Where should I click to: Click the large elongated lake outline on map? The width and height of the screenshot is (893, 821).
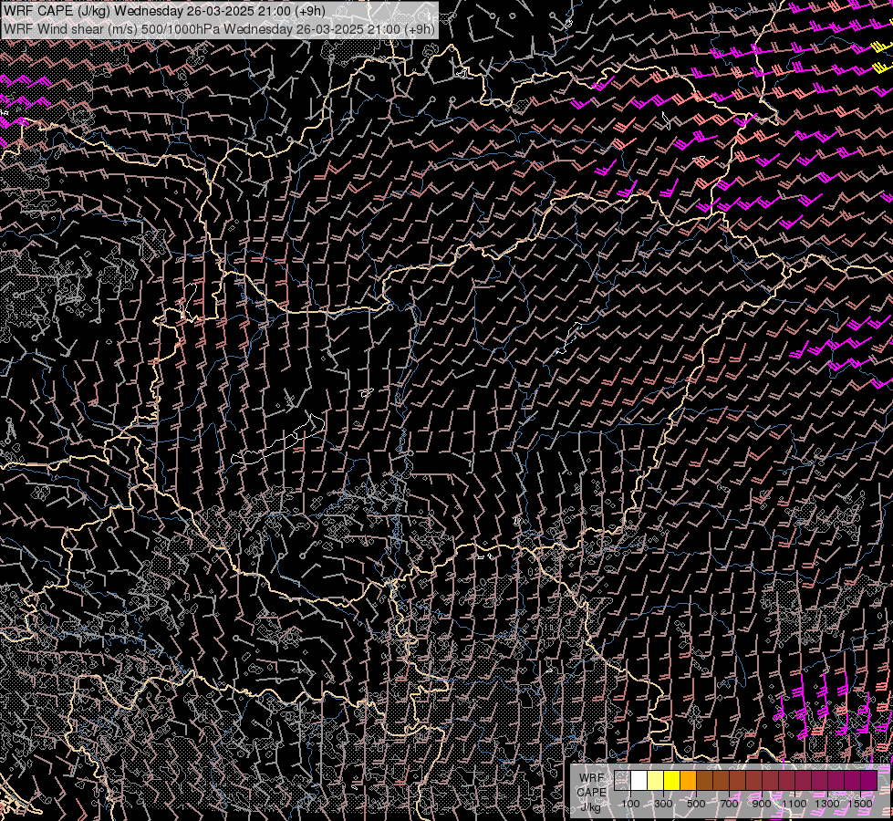(x=278, y=441)
